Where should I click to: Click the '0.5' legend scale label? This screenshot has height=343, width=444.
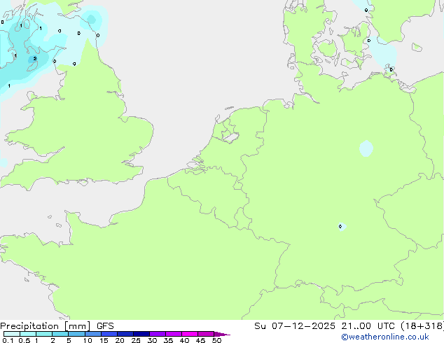pos(25,340)
